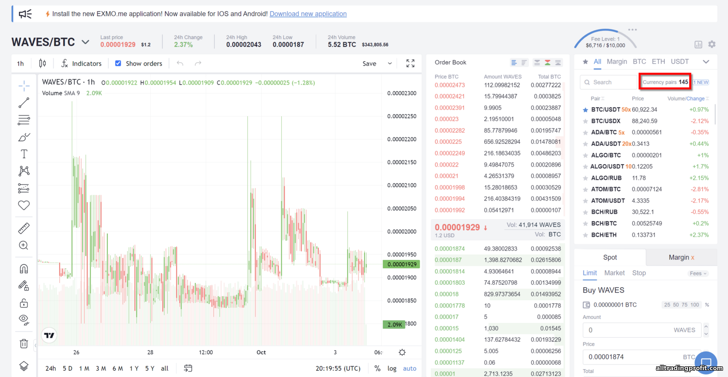Enter fullscreen chart mode
Image resolution: width=728 pixels, height=377 pixels.
coord(410,64)
